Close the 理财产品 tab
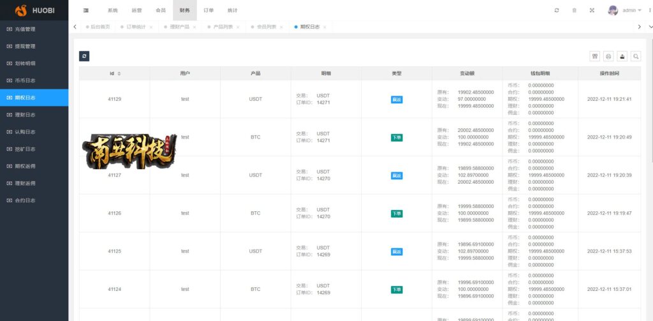This screenshot has height=321, width=653. (194, 27)
